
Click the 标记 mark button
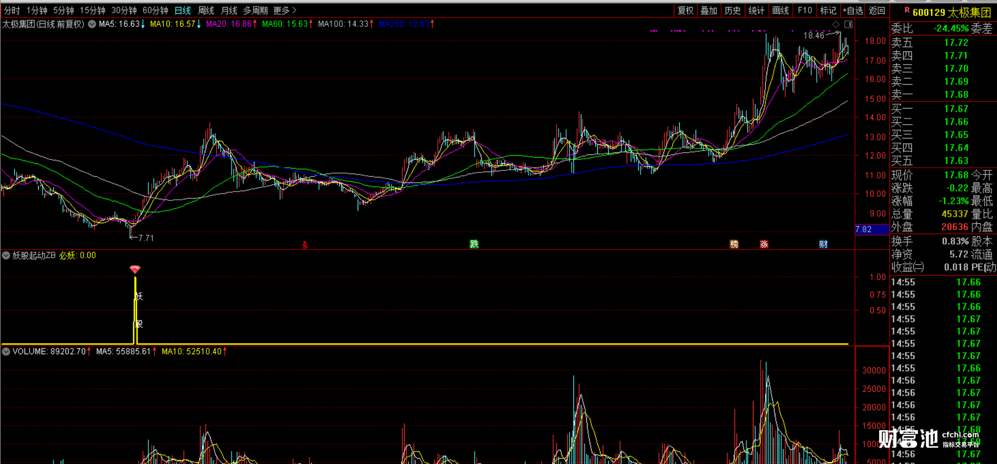coord(828,10)
